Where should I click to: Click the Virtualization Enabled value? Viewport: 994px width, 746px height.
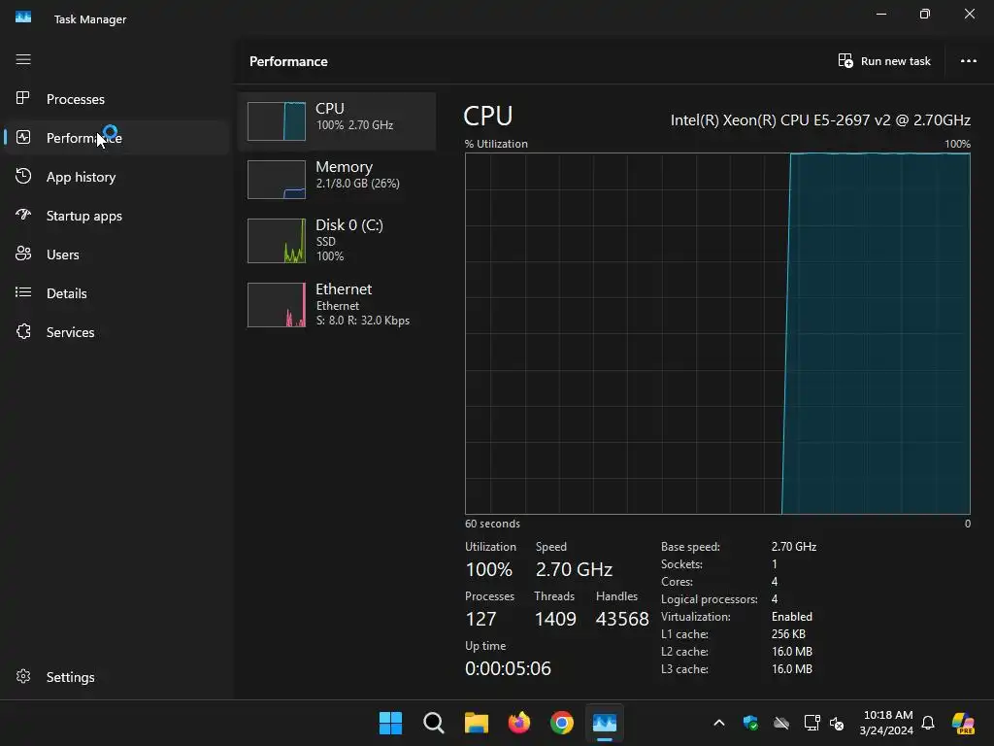pos(792,617)
